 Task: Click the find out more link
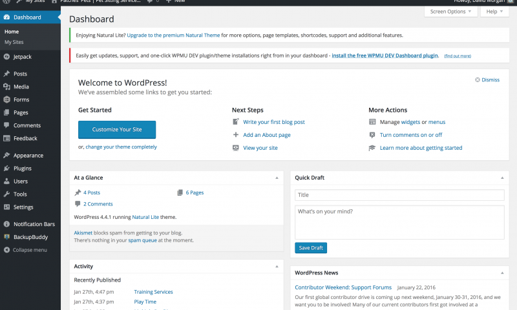pos(458,56)
